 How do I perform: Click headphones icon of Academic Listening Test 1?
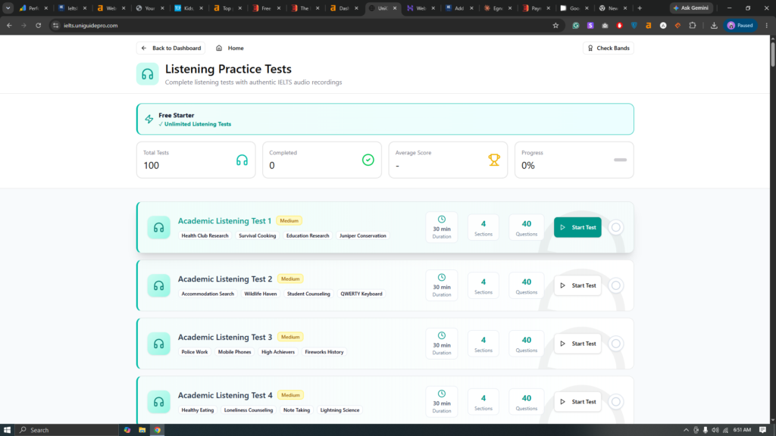point(159,227)
